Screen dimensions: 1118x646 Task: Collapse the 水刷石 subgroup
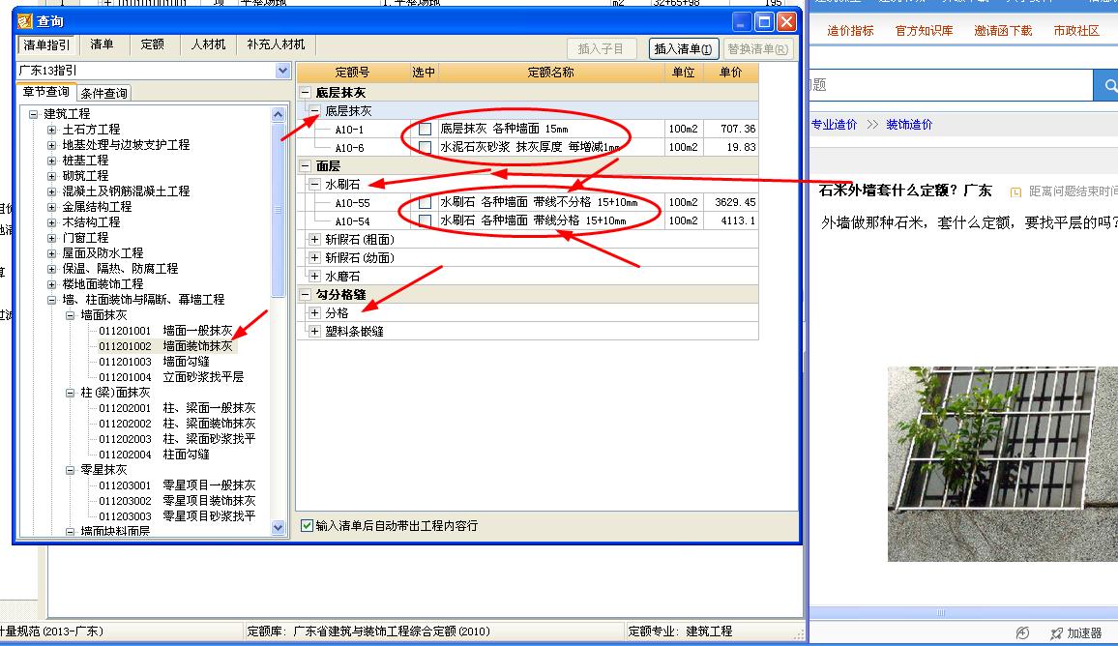[x=314, y=185]
